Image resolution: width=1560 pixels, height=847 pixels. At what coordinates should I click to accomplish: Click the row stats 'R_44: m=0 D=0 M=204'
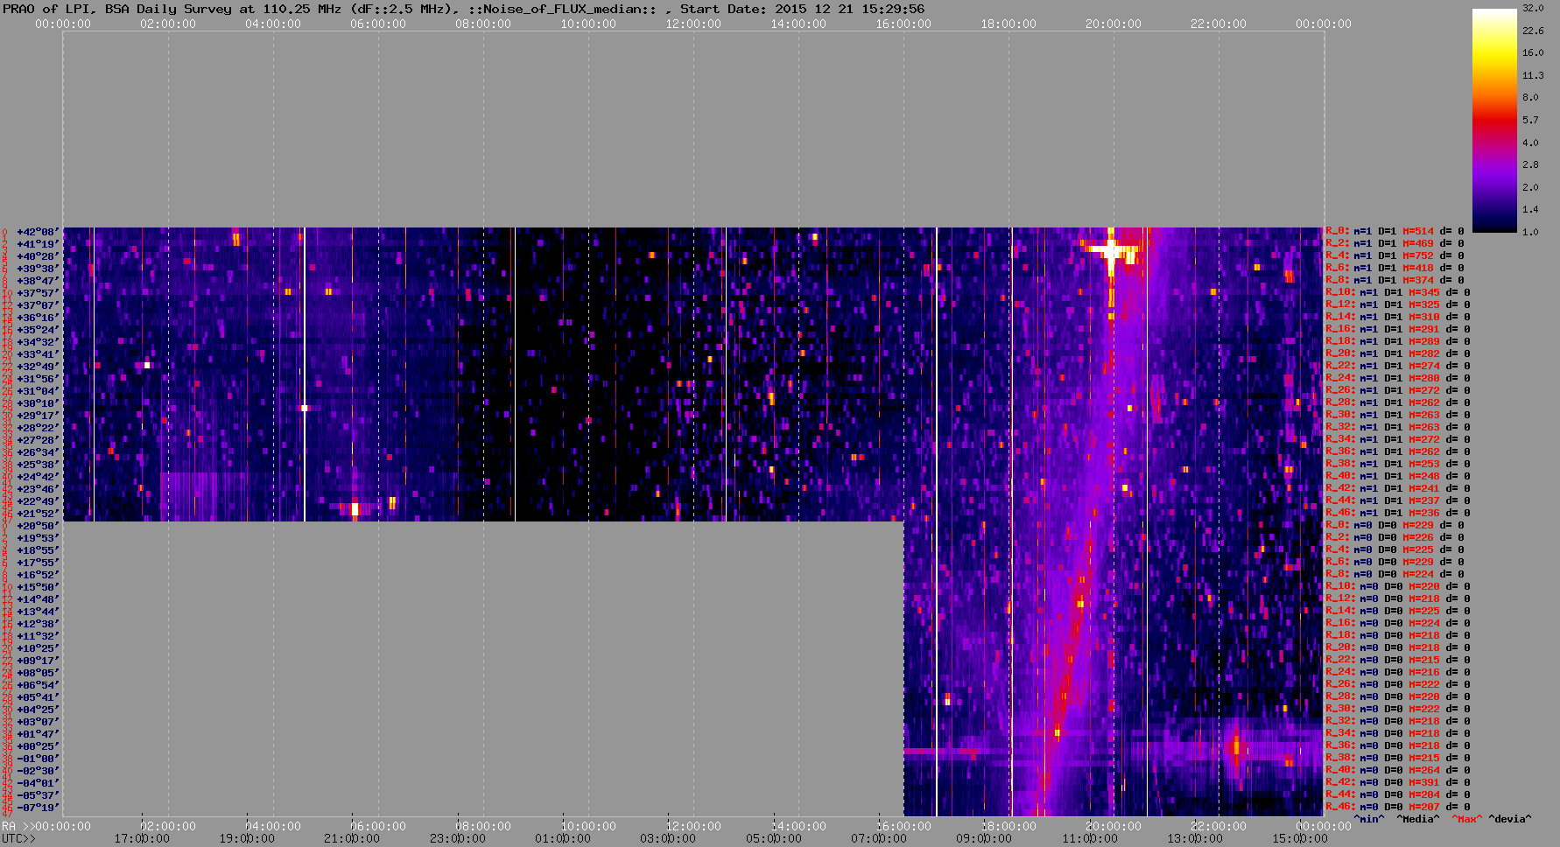(x=1382, y=795)
